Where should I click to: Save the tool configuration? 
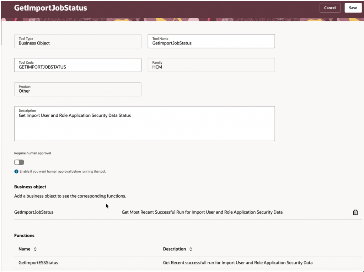[x=353, y=8]
